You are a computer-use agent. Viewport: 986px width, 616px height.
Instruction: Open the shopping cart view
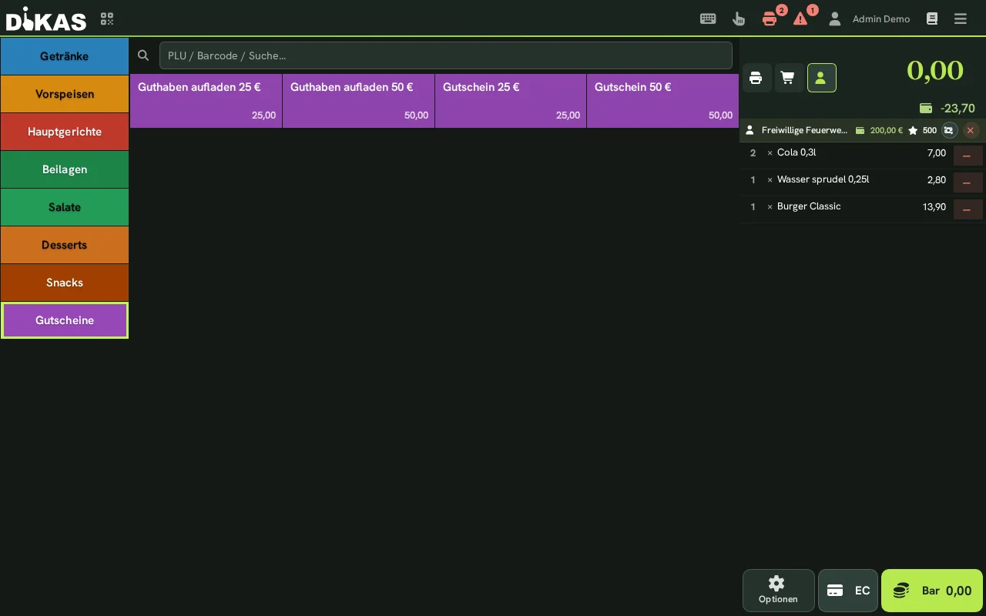coord(788,78)
